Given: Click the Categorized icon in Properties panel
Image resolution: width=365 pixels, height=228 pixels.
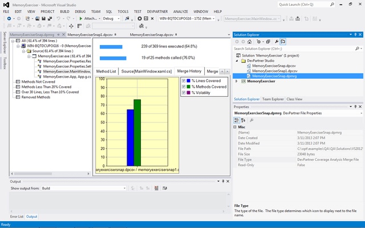Looking at the screenshot, I should click(237, 120).
